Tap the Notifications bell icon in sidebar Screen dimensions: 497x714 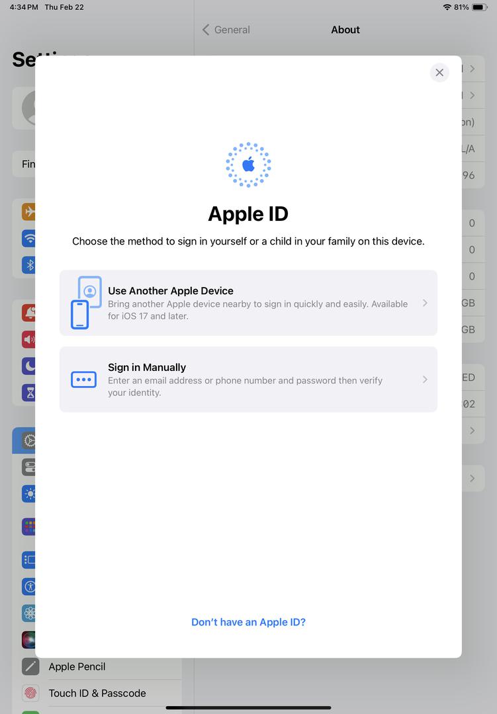28,313
